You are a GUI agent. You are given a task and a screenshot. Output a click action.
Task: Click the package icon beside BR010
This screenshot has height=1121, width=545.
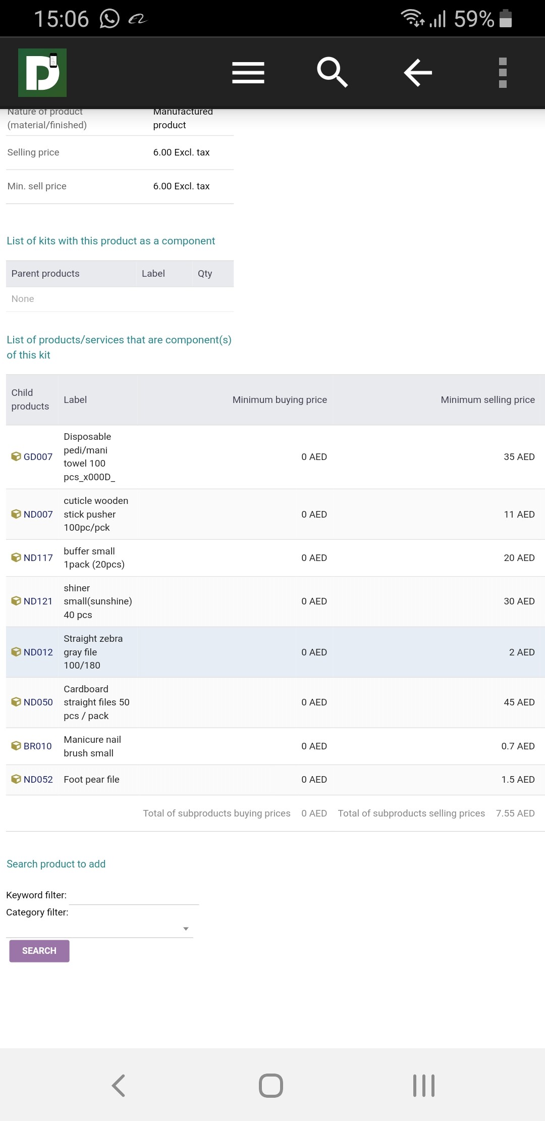16,746
